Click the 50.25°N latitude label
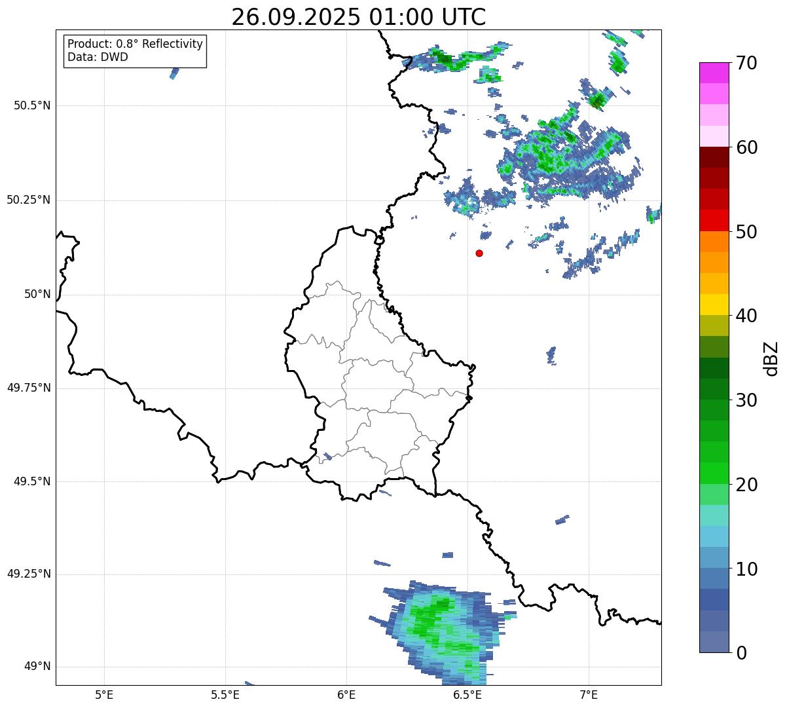This screenshot has height=708, width=787. pyautogui.click(x=29, y=200)
